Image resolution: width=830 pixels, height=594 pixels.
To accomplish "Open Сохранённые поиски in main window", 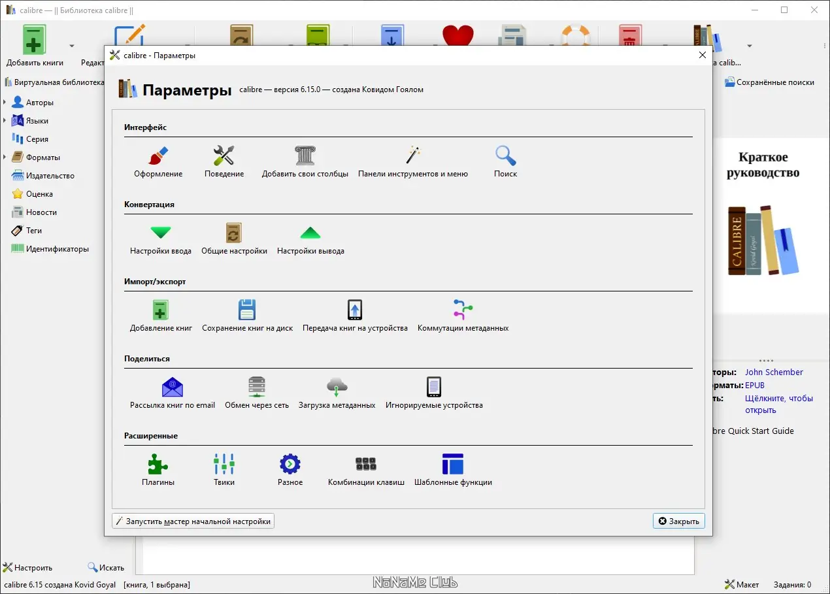I will [x=769, y=82].
